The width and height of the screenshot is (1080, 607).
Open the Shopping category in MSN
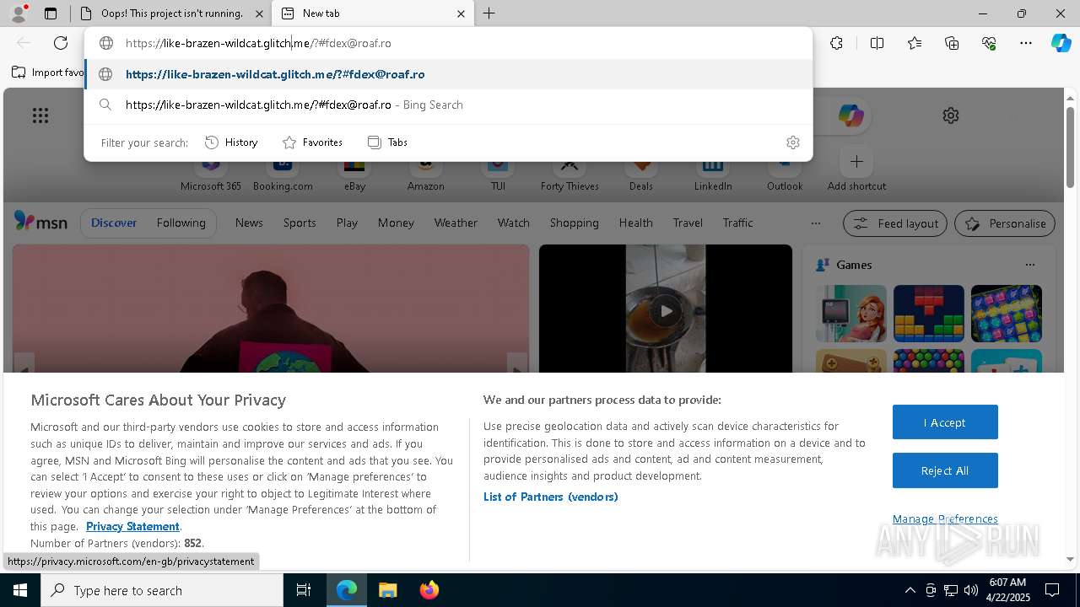tap(574, 223)
